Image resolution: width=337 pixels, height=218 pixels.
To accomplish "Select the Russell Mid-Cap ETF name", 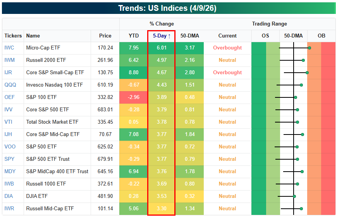I will coord(50,209).
